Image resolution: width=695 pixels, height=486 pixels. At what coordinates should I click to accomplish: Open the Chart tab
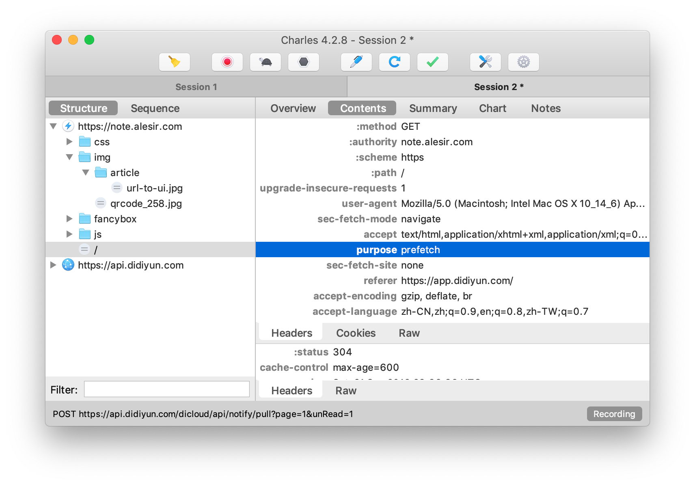(492, 108)
